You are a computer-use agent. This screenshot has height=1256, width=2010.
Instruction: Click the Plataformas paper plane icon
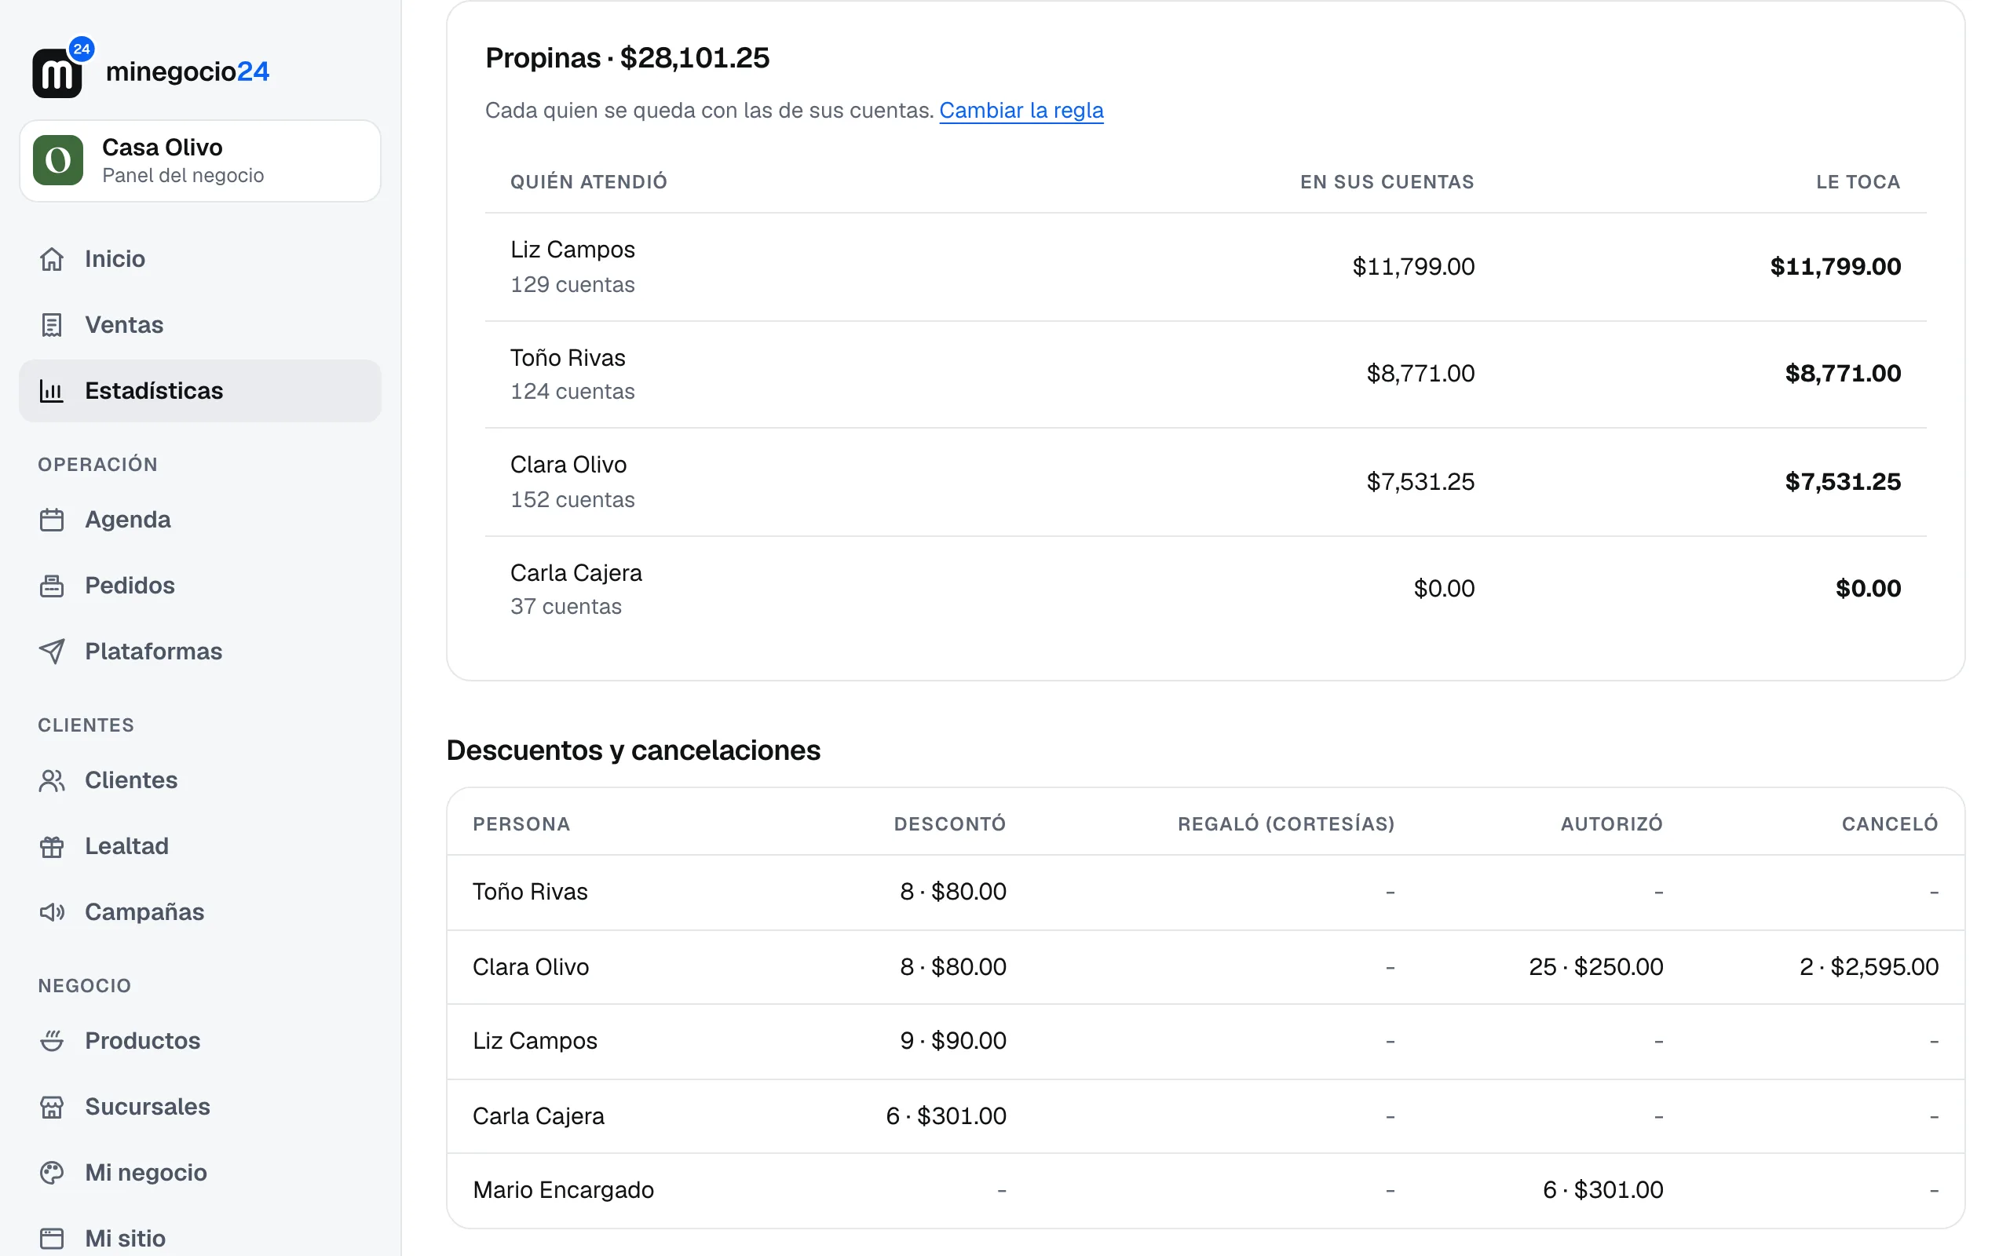52,652
